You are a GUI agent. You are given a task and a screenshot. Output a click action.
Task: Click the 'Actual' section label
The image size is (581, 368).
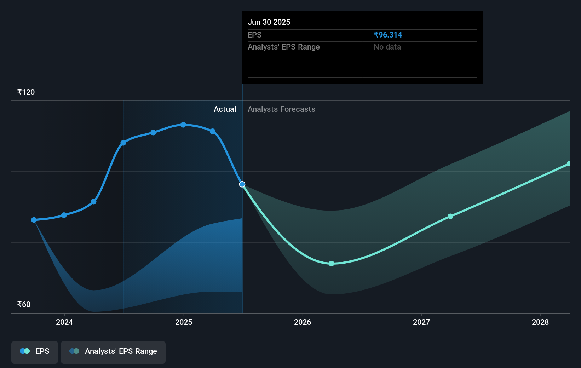coord(225,109)
